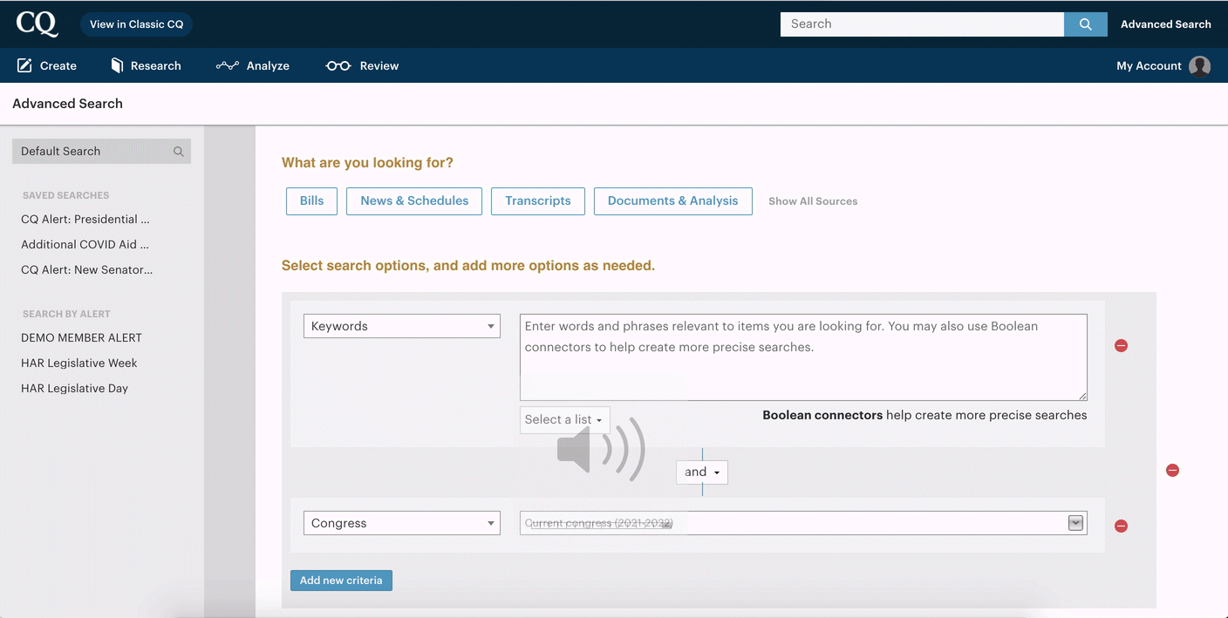The image size is (1228, 618).
Task: Click the magnifier search button in header
Action: click(x=1086, y=24)
